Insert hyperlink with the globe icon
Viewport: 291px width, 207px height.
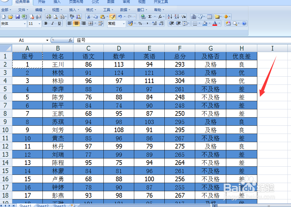(143, 17)
